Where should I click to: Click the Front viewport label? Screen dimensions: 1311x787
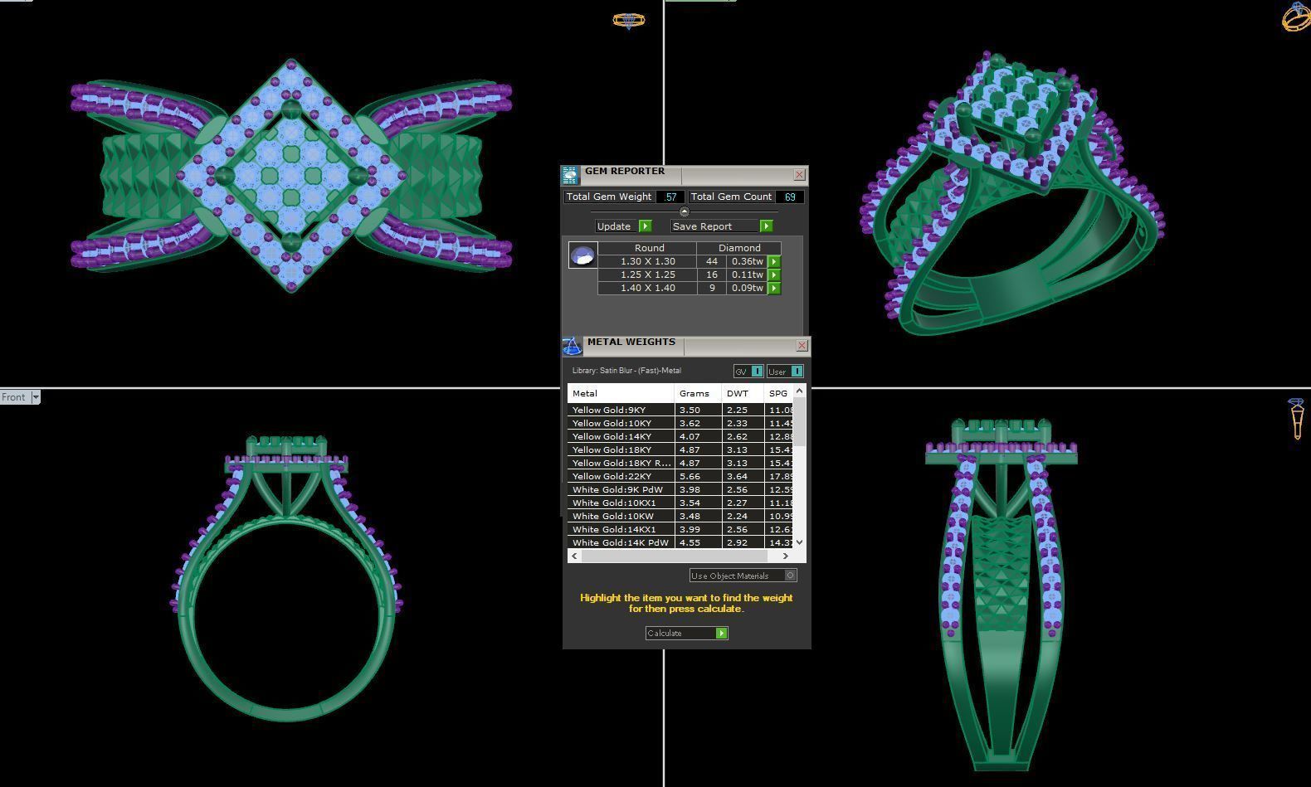click(13, 397)
